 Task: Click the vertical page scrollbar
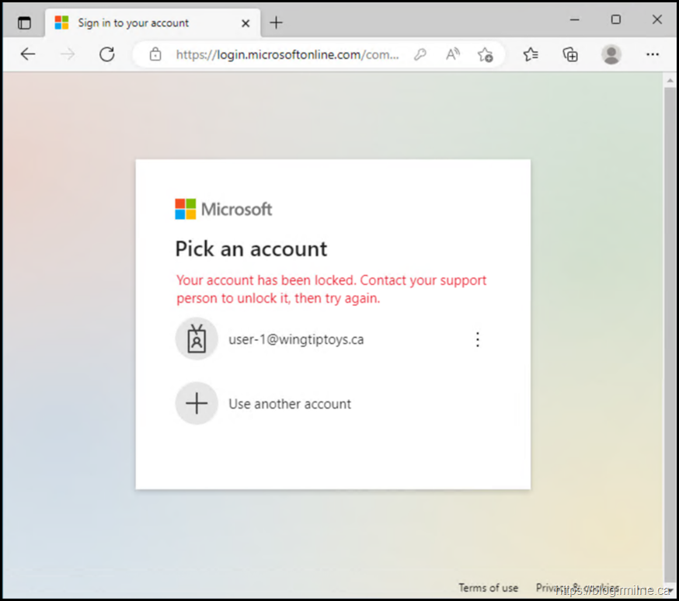tap(670, 311)
